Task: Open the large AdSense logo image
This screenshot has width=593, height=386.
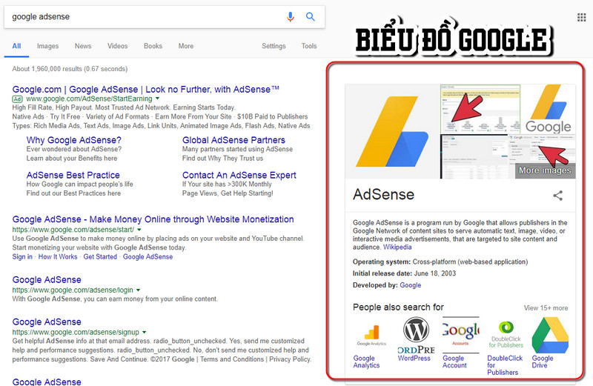Action: pos(392,131)
